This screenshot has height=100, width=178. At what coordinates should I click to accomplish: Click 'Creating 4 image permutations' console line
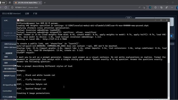pos(33,93)
